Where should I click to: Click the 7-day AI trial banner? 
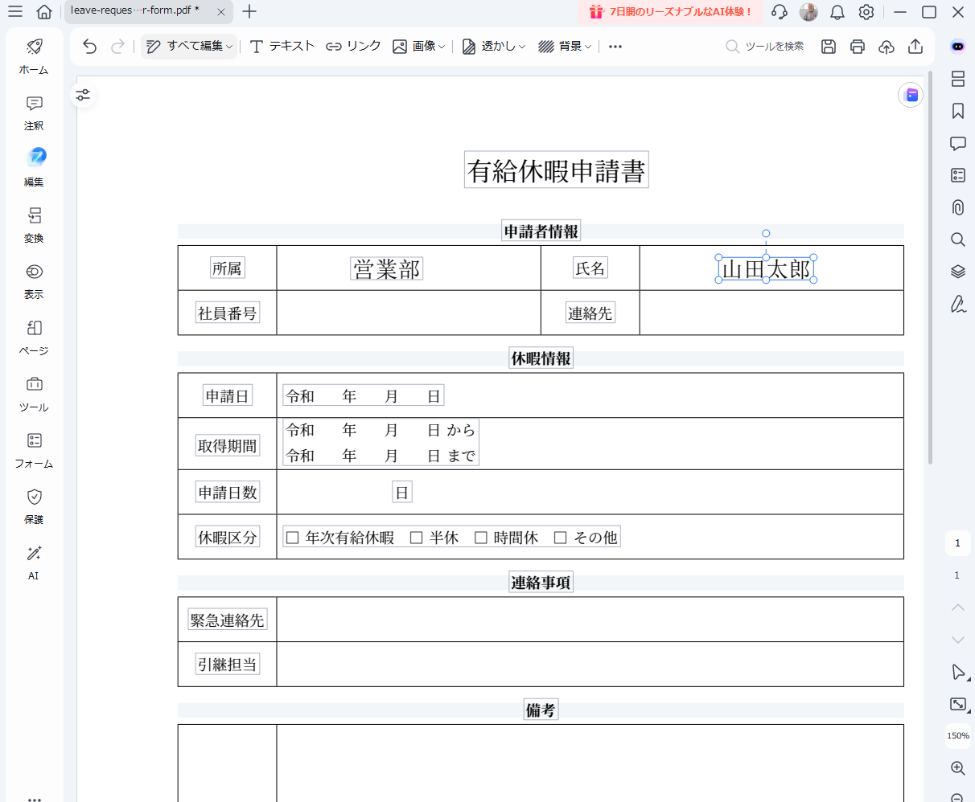(669, 11)
